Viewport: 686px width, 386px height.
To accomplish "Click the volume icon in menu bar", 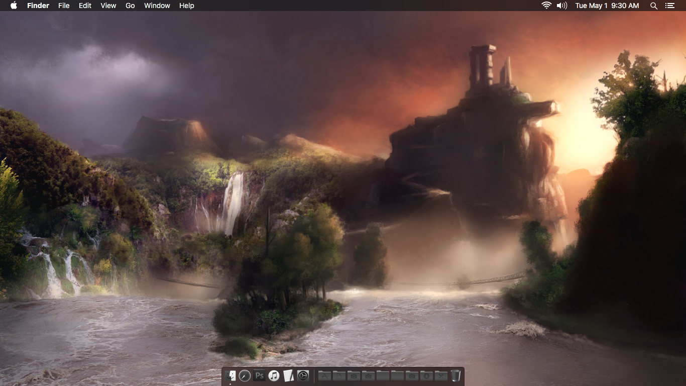I will (562, 6).
